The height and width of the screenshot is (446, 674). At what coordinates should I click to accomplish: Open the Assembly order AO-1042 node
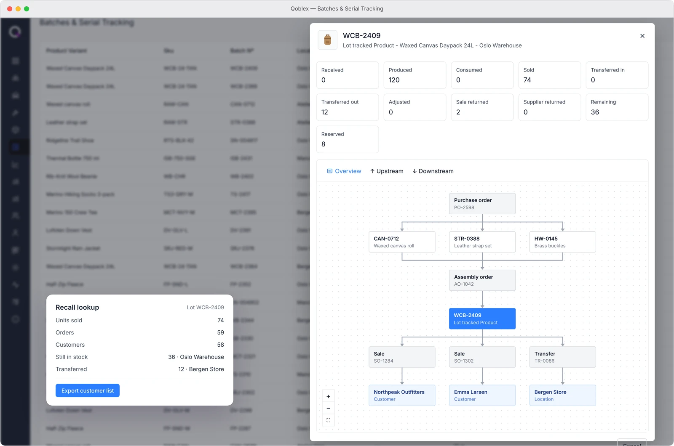482,280
